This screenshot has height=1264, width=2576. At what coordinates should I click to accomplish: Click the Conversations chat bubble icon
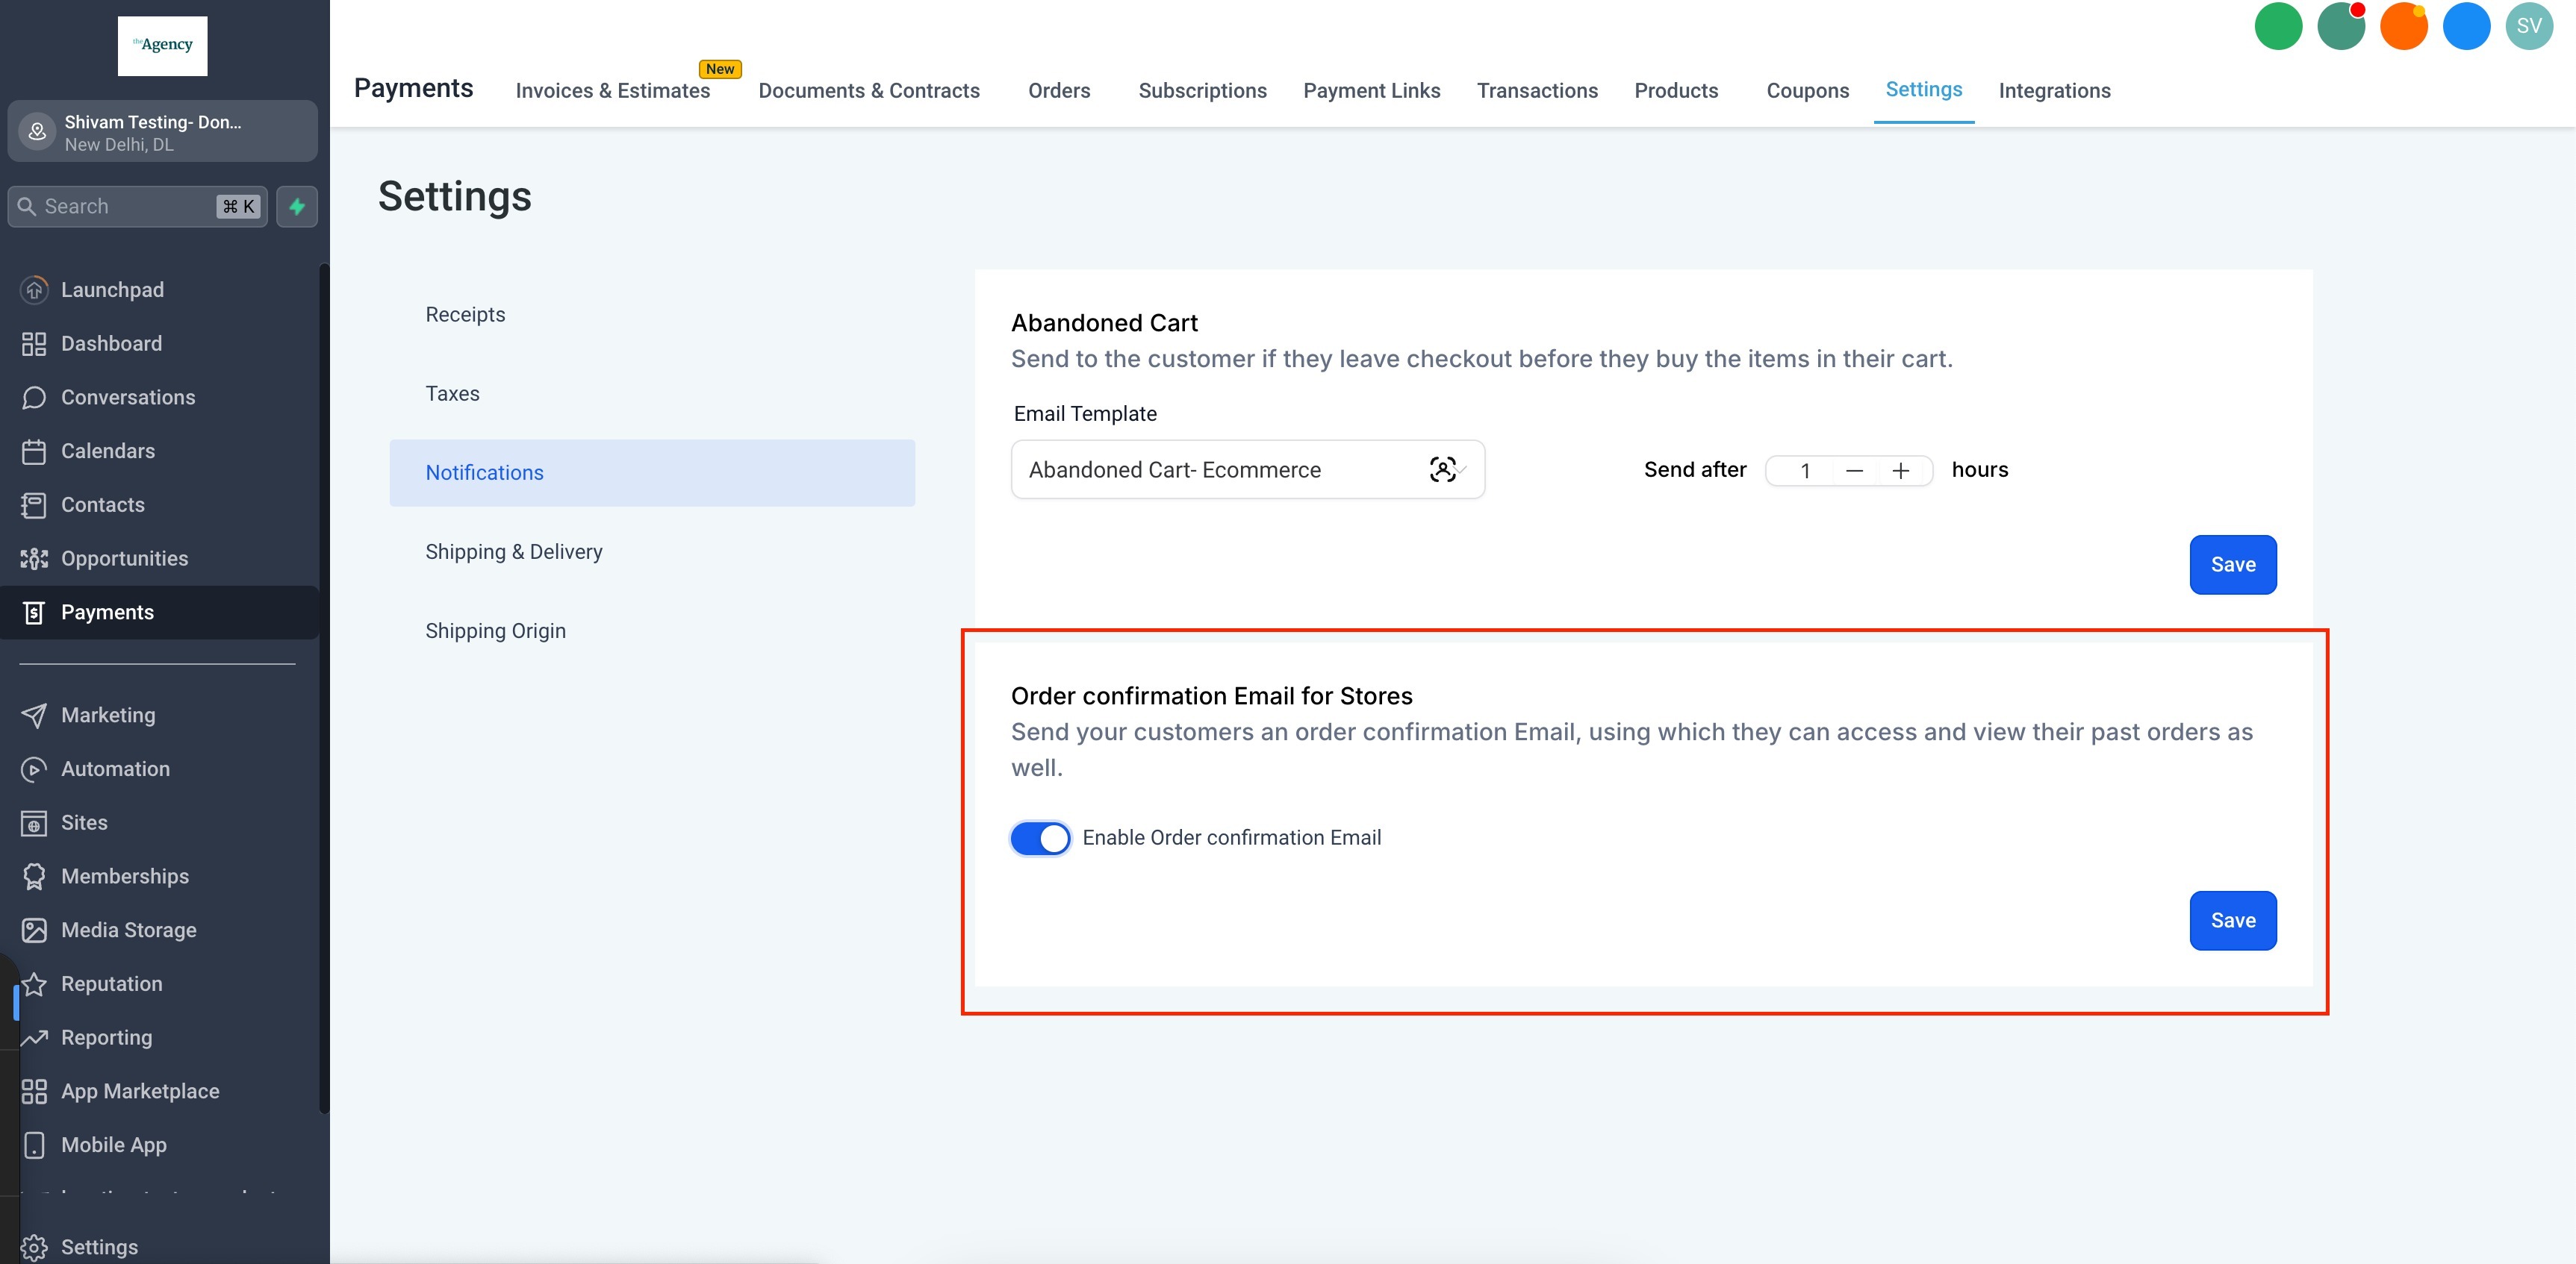coord(34,398)
